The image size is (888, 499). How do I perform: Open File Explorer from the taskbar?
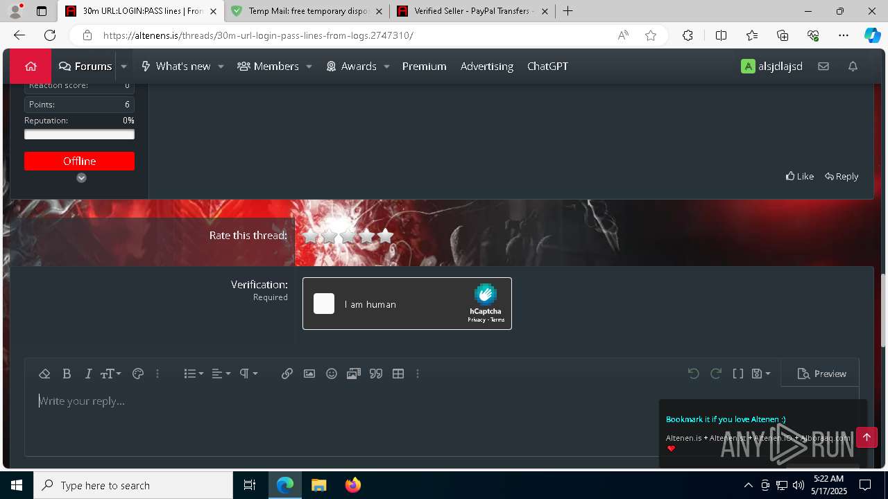(318, 485)
